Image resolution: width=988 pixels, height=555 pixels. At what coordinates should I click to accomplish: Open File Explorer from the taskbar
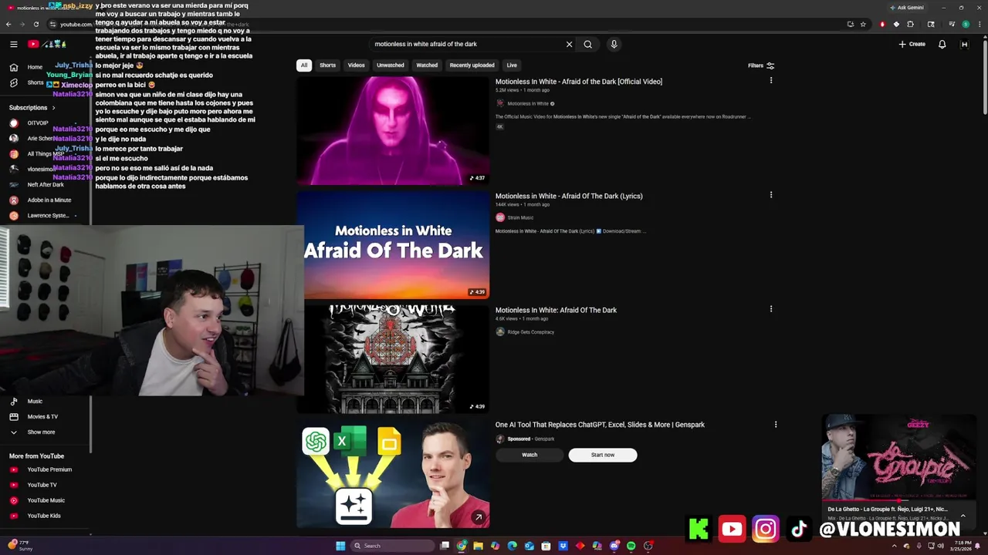click(x=479, y=546)
